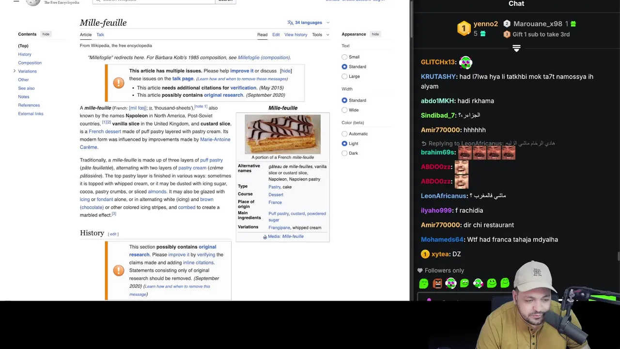This screenshot has width=620, height=349.
Task: Open the Marie-Antoine Carême link
Action: click(x=155, y=143)
